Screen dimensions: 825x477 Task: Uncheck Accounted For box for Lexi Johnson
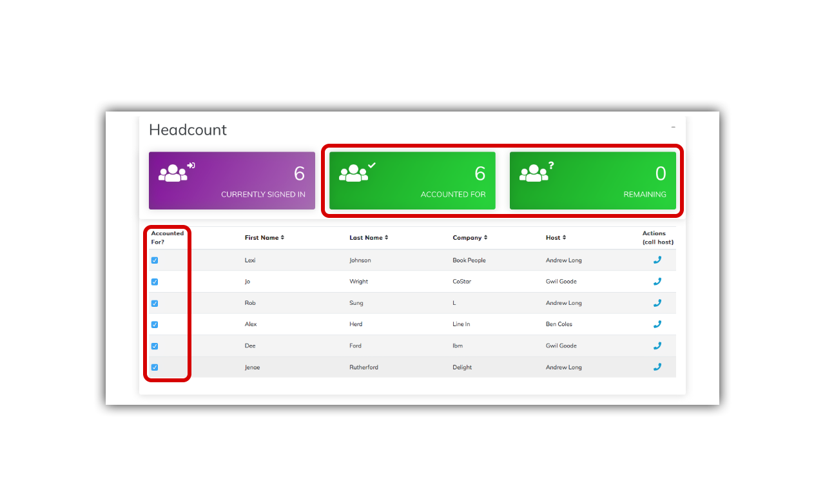point(155,260)
